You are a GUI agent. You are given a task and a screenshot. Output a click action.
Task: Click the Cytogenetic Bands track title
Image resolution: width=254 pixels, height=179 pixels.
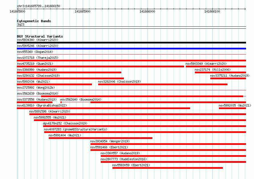[34, 21]
